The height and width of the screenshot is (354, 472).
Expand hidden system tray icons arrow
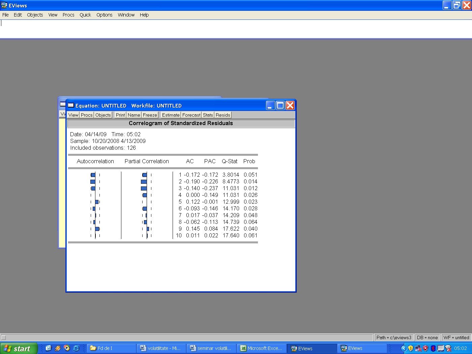[x=404, y=348]
